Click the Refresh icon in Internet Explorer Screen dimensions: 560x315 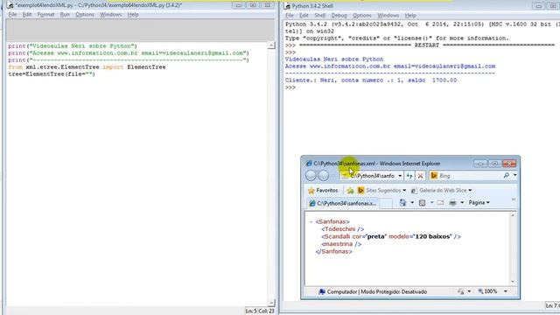point(409,176)
